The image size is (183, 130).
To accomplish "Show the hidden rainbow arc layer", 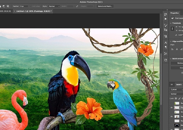I will (172, 125).
